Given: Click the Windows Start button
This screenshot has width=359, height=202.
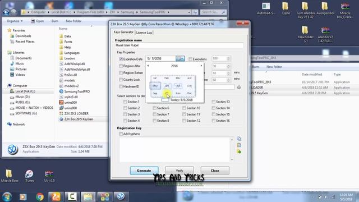Looking at the screenshot, I should pyautogui.click(x=7, y=197).
